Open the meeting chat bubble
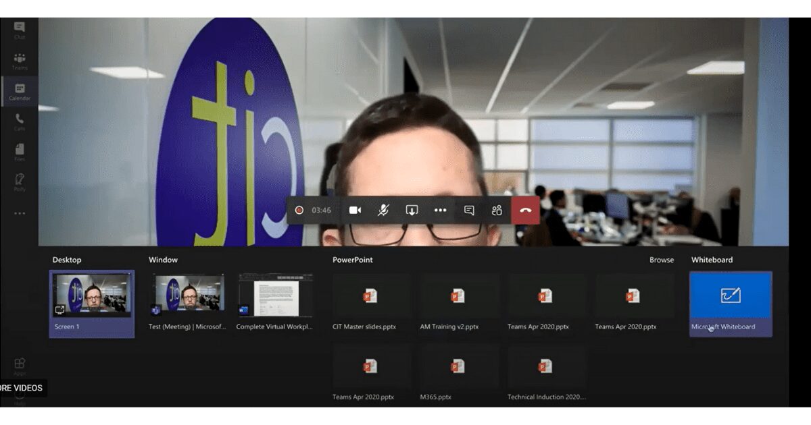Screen dimensions: 811x425 (468, 210)
